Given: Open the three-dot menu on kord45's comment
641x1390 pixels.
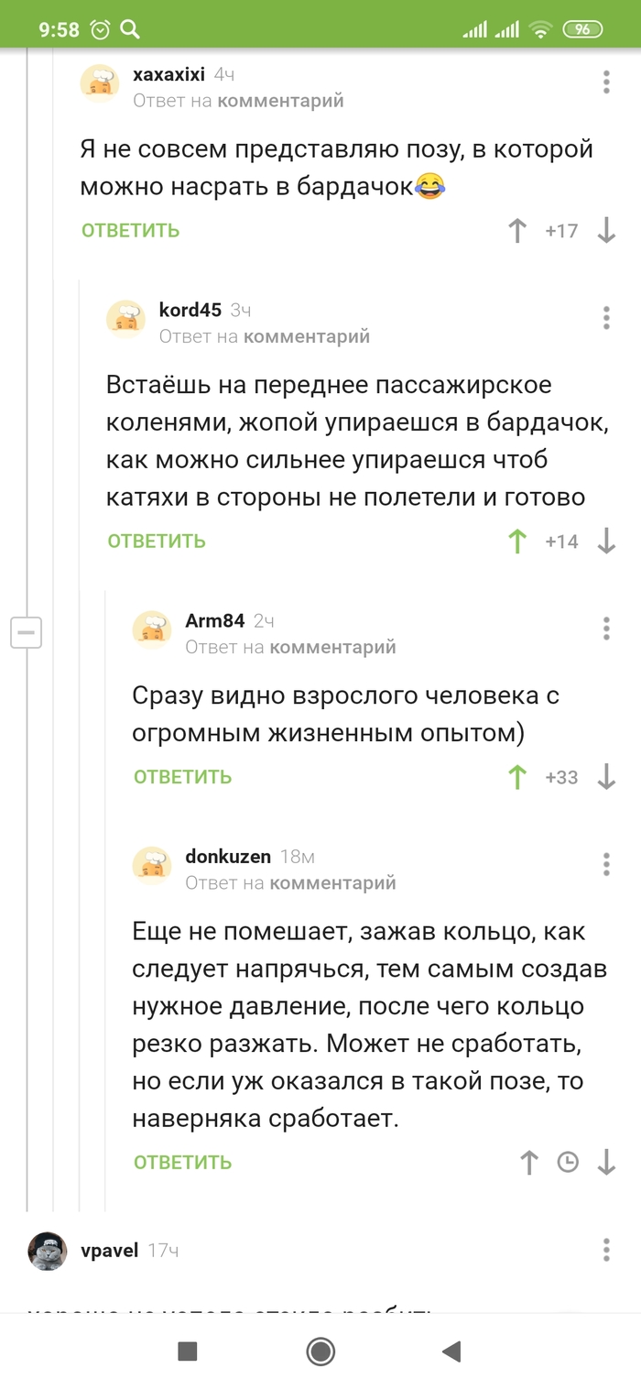Looking at the screenshot, I should coord(605,318).
